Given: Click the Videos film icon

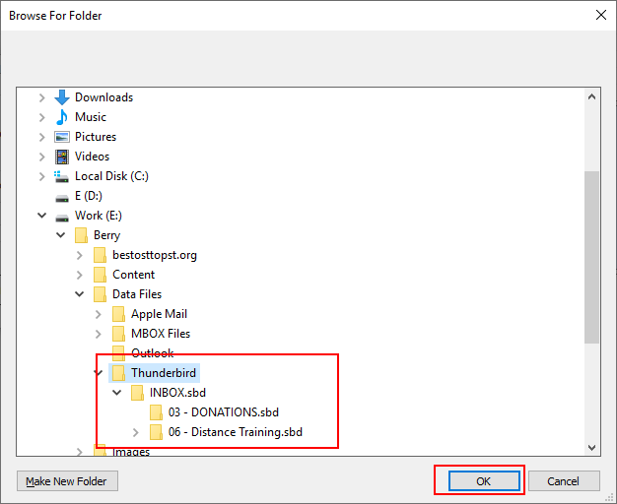Looking at the screenshot, I should 62,157.
